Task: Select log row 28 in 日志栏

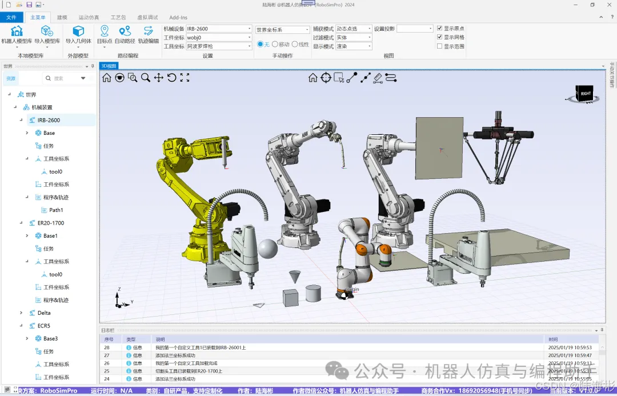Action: 350,347
